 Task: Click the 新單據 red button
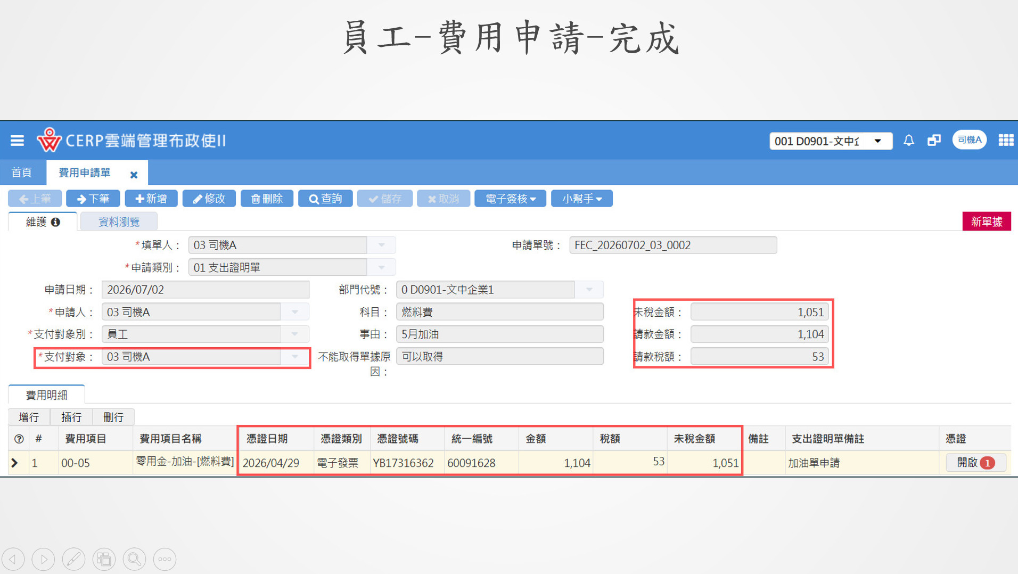(987, 222)
